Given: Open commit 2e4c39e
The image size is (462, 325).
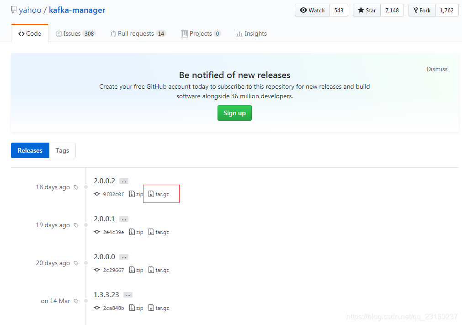Looking at the screenshot, I should pos(113,232).
